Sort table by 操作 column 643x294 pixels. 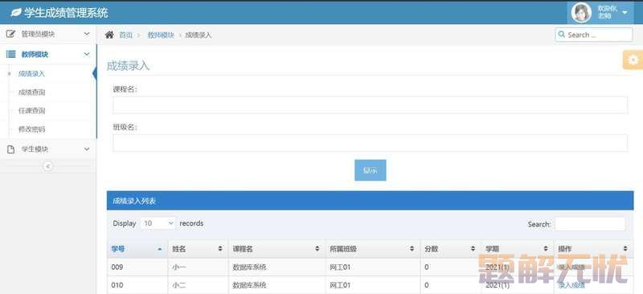(x=593, y=249)
